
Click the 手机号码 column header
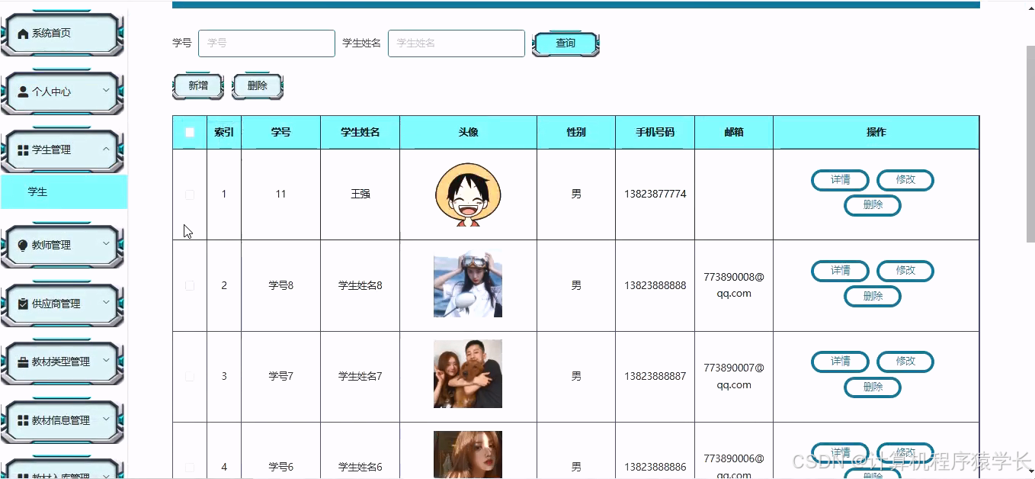click(655, 132)
